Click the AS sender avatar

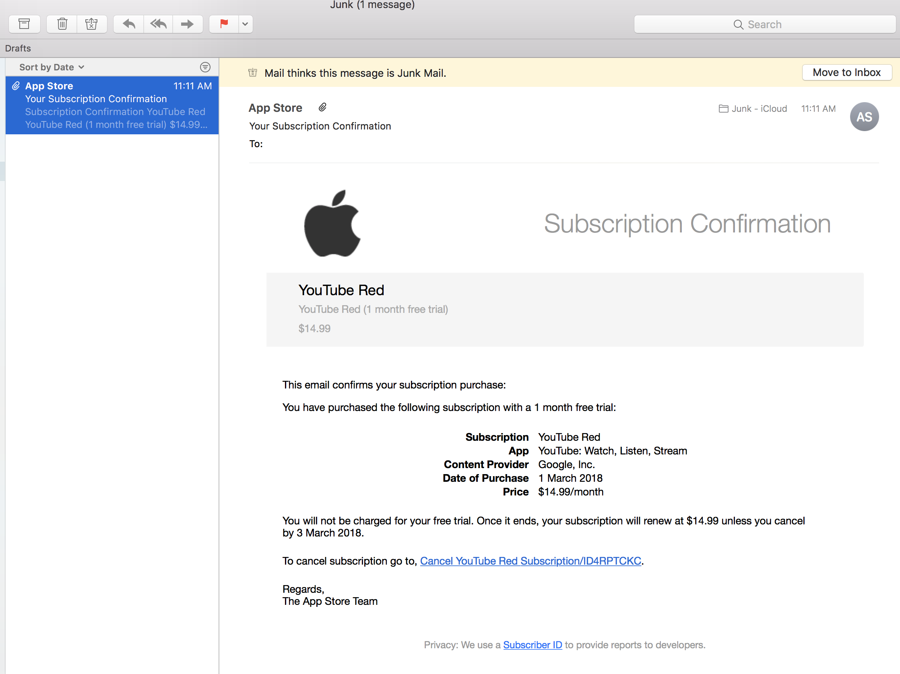(864, 117)
